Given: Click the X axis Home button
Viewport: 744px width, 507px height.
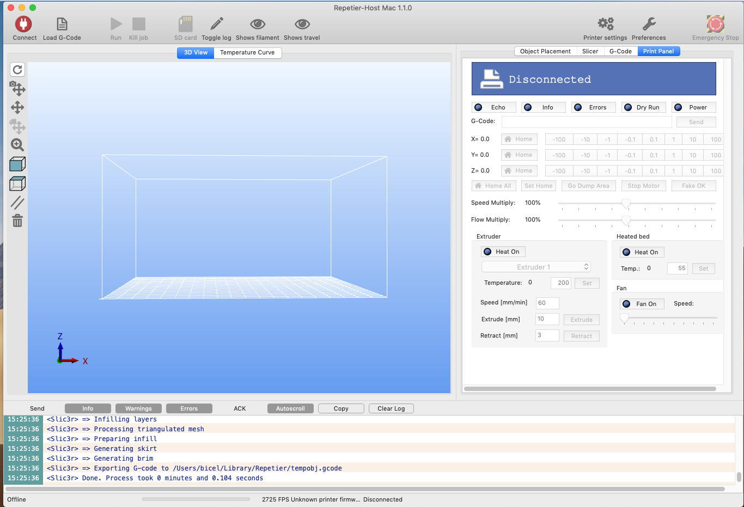Looking at the screenshot, I should coord(519,139).
